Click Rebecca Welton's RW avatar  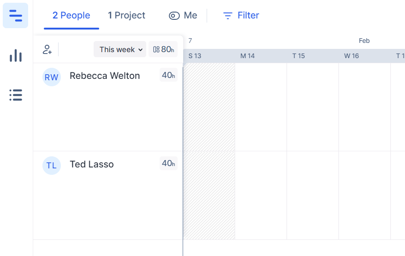point(51,77)
